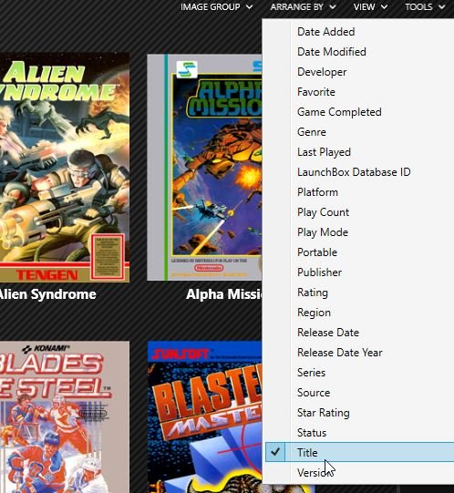Arrange games by LaunchBox Database ID
454x493 pixels.
(359, 172)
